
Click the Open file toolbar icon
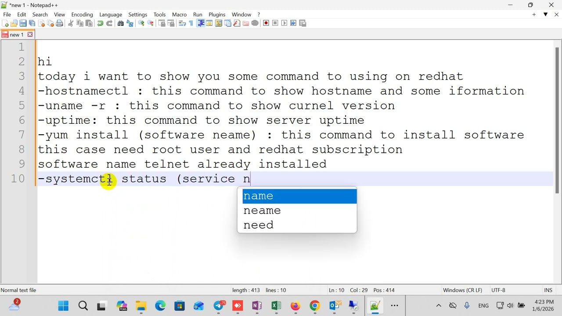coord(14,23)
